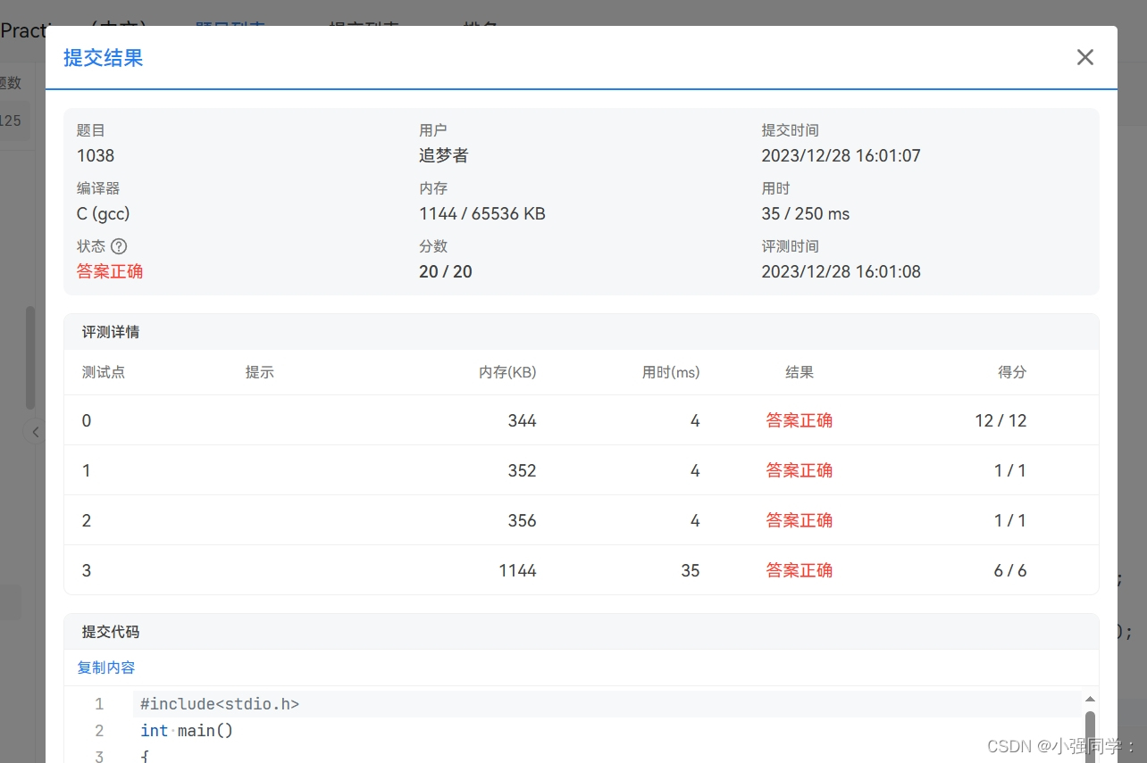The height and width of the screenshot is (763, 1147).
Task: Click 答案正确 result in test point 0 row
Action: [800, 420]
